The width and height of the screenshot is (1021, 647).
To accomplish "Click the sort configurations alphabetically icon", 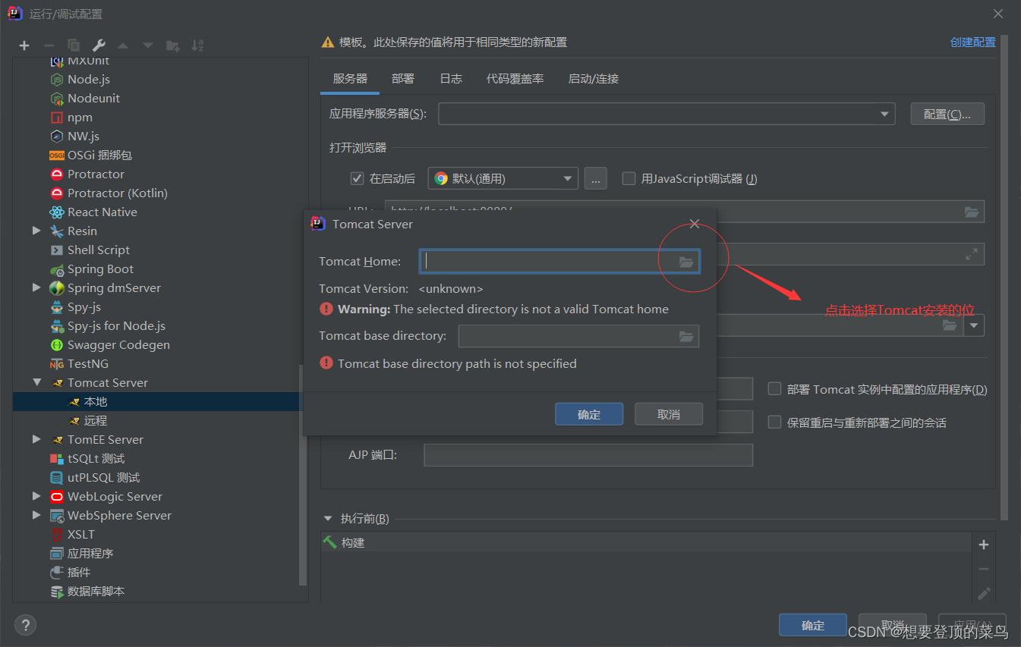I will (197, 46).
